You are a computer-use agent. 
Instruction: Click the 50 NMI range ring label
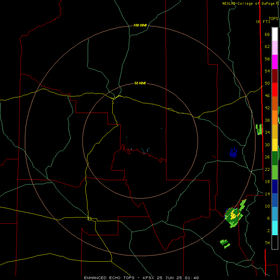pos(140,83)
